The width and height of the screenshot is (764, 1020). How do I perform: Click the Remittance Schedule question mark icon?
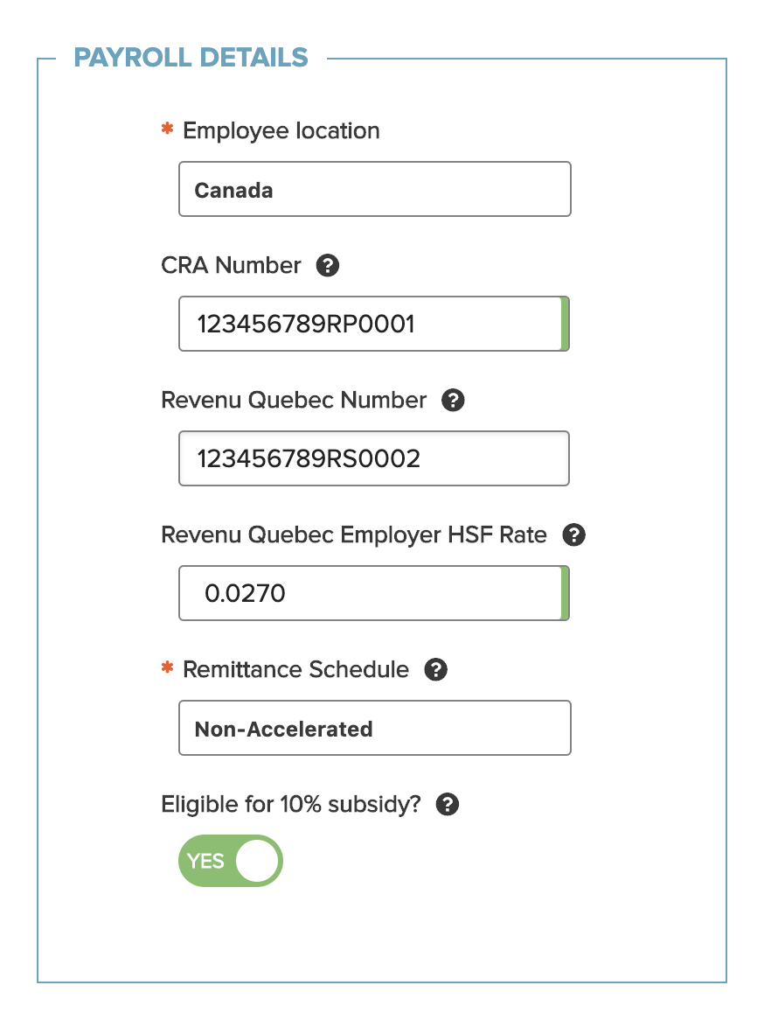(x=435, y=669)
